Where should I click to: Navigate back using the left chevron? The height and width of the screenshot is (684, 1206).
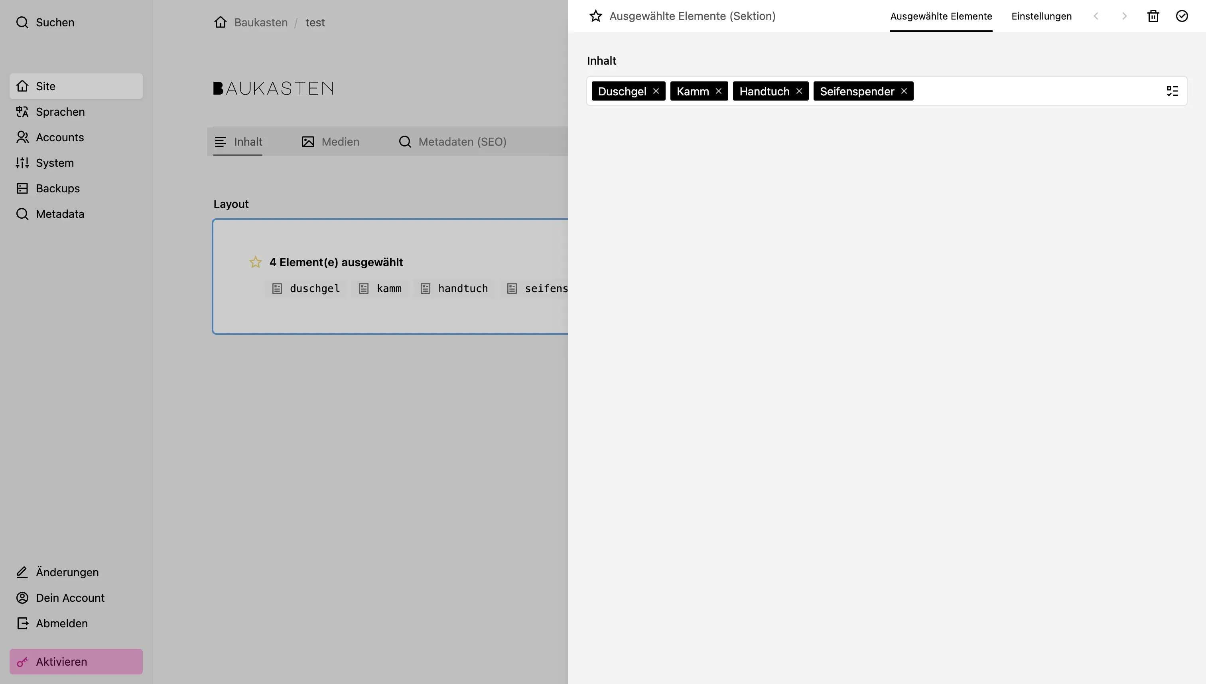[1096, 16]
